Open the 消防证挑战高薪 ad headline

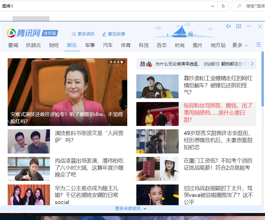click(x=218, y=164)
